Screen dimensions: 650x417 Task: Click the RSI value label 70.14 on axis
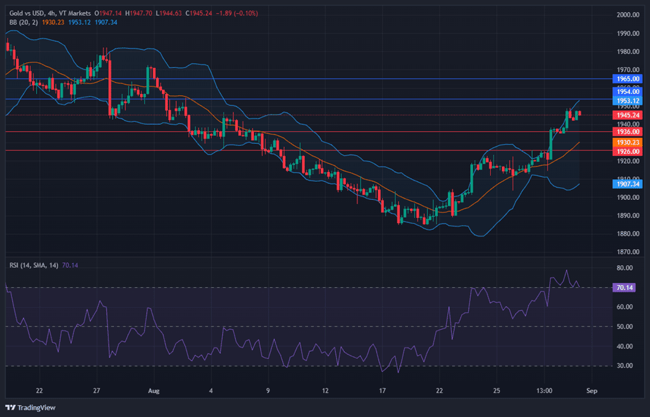coord(627,288)
